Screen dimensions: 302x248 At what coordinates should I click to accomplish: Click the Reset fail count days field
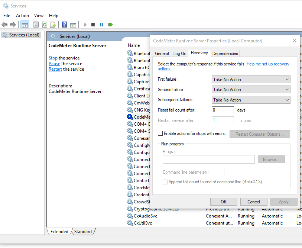click(x=223, y=110)
